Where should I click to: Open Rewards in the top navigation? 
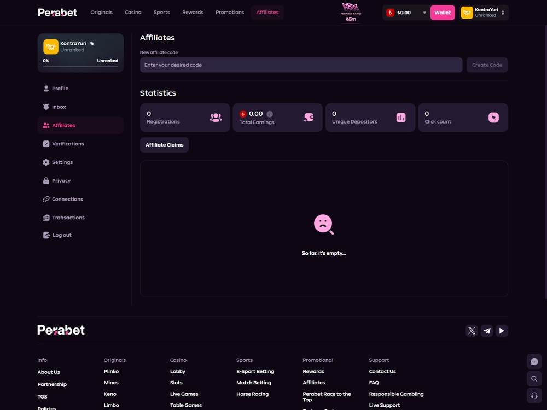pyautogui.click(x=193, y=12)
